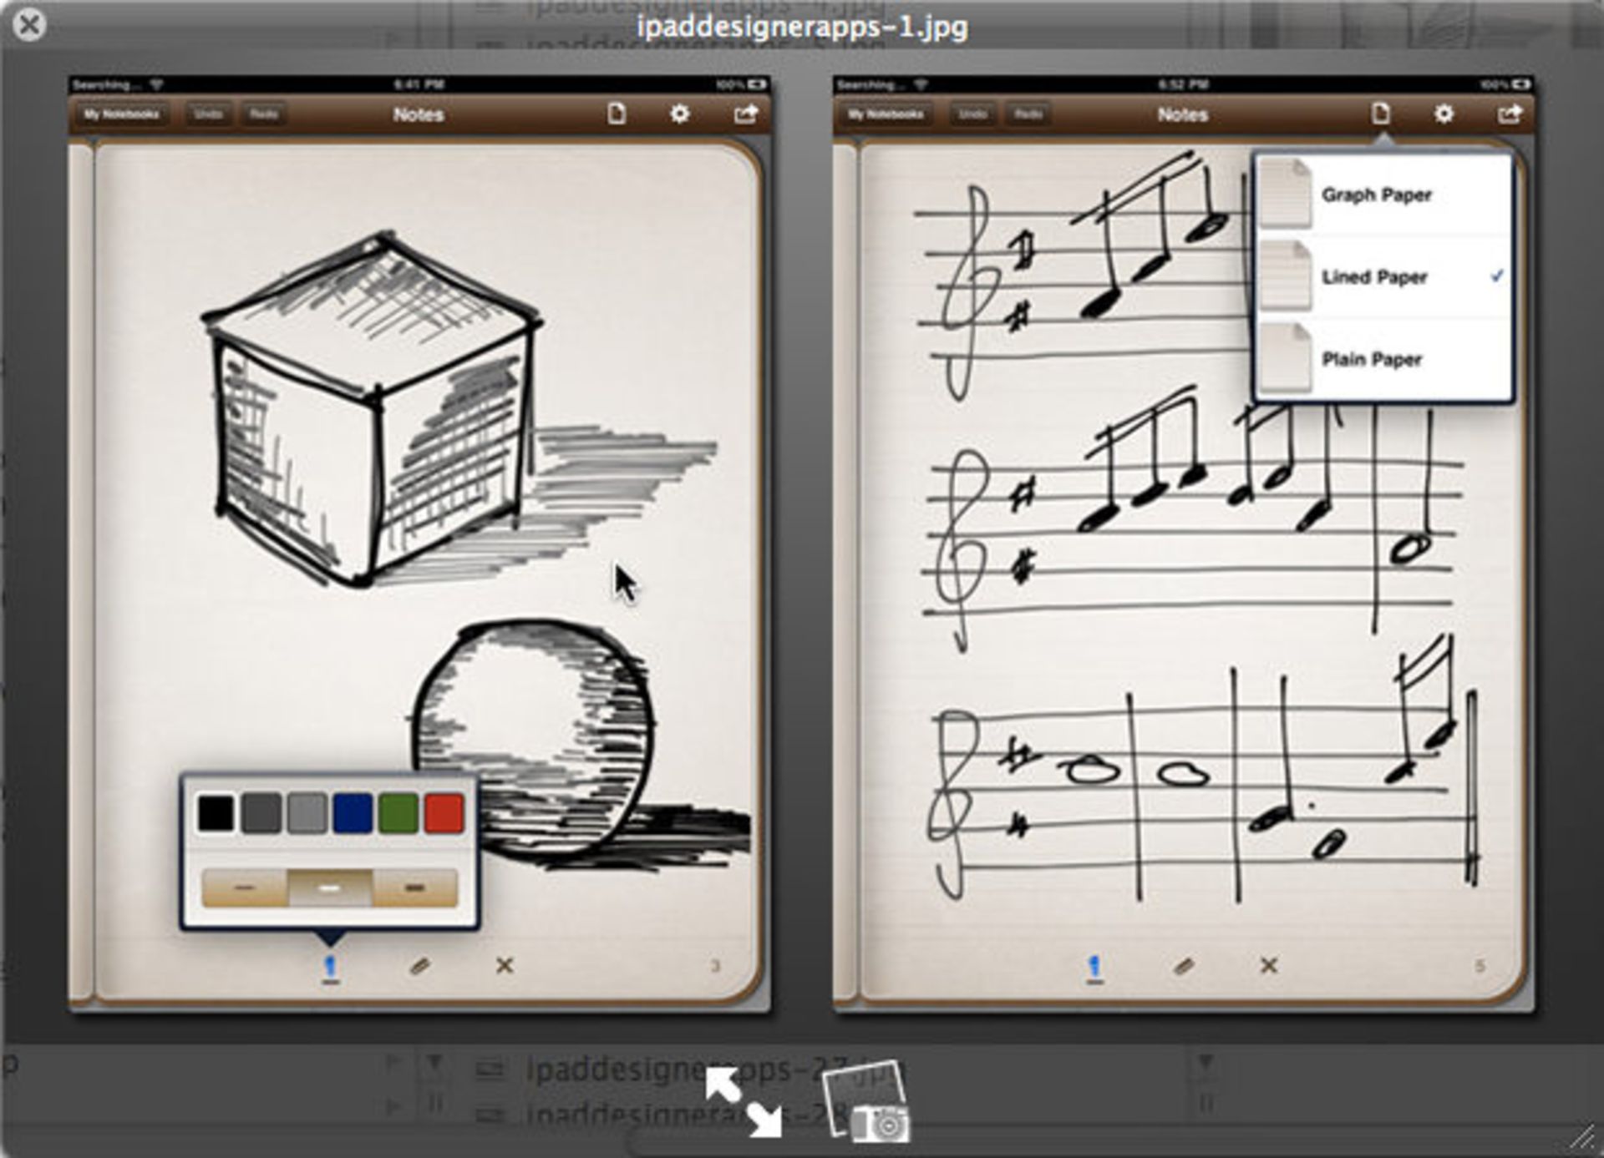Viewport: 1604px width, 1158px height.
Task: Open paper type icon in left screen
Action: pyautogui.click(x=617, y=114)
